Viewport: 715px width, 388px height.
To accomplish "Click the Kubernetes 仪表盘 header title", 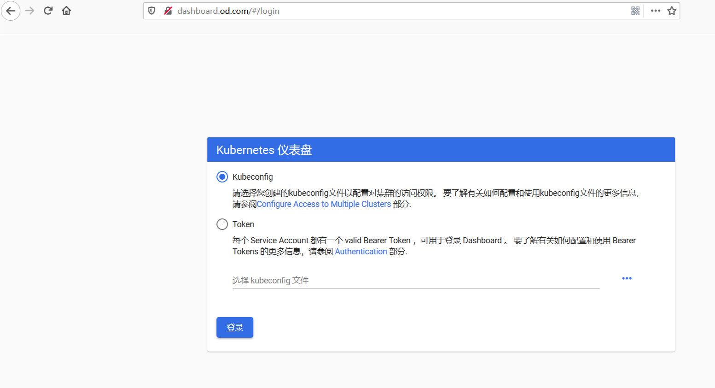I will tap(264, 150).
